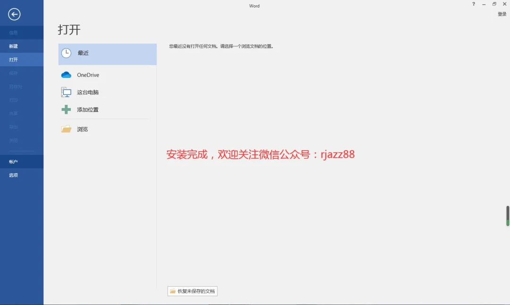Click the 共享 share menu item
Screen dimensions: 510x305
[x=21, y=113]
